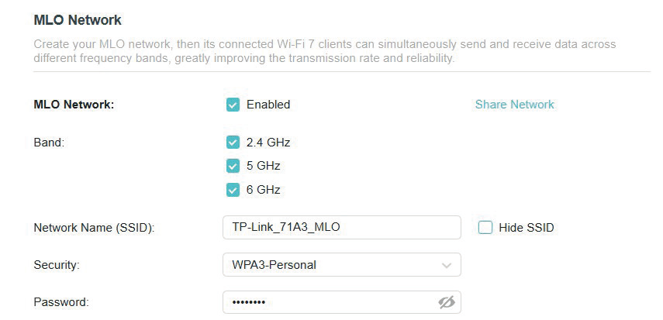Click the MLO Network section heading
The height and width of the screenshot is (320, 663).
pos(78,19)
